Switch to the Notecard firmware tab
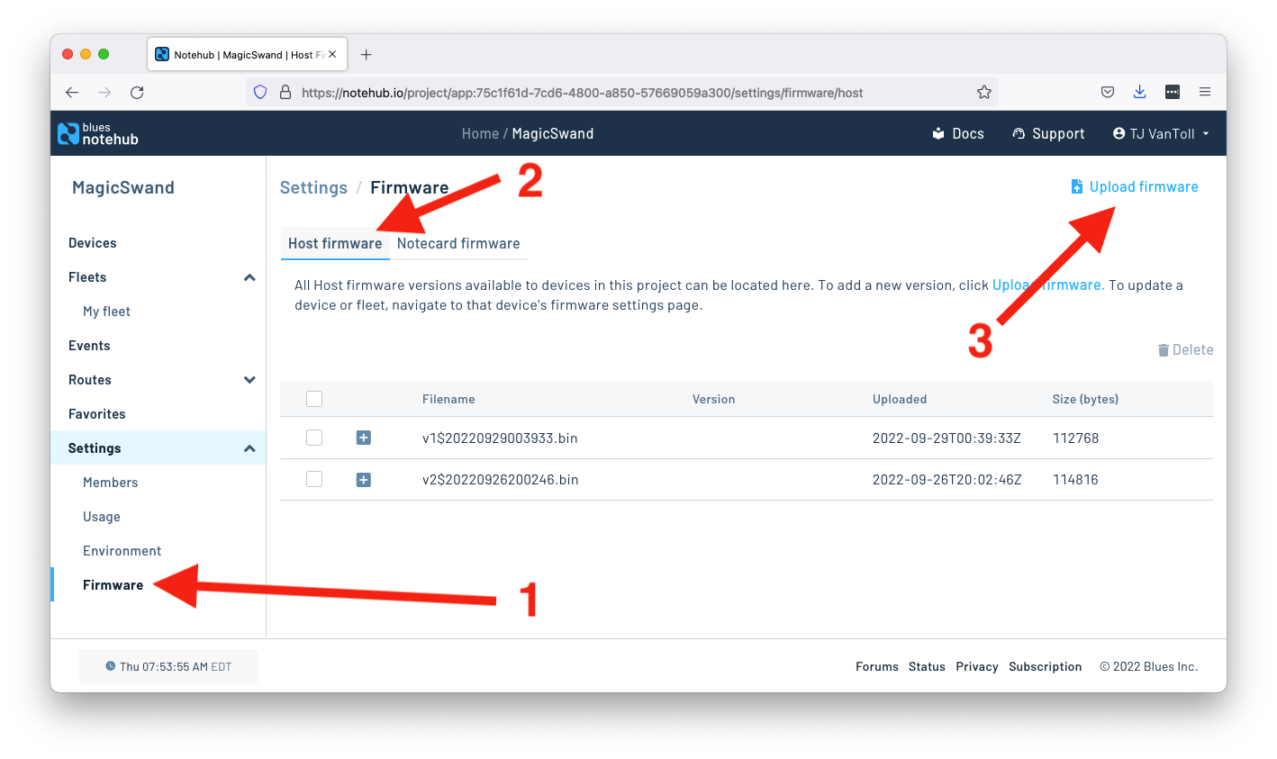This screenshot has height=759, width=1277. 458,243
